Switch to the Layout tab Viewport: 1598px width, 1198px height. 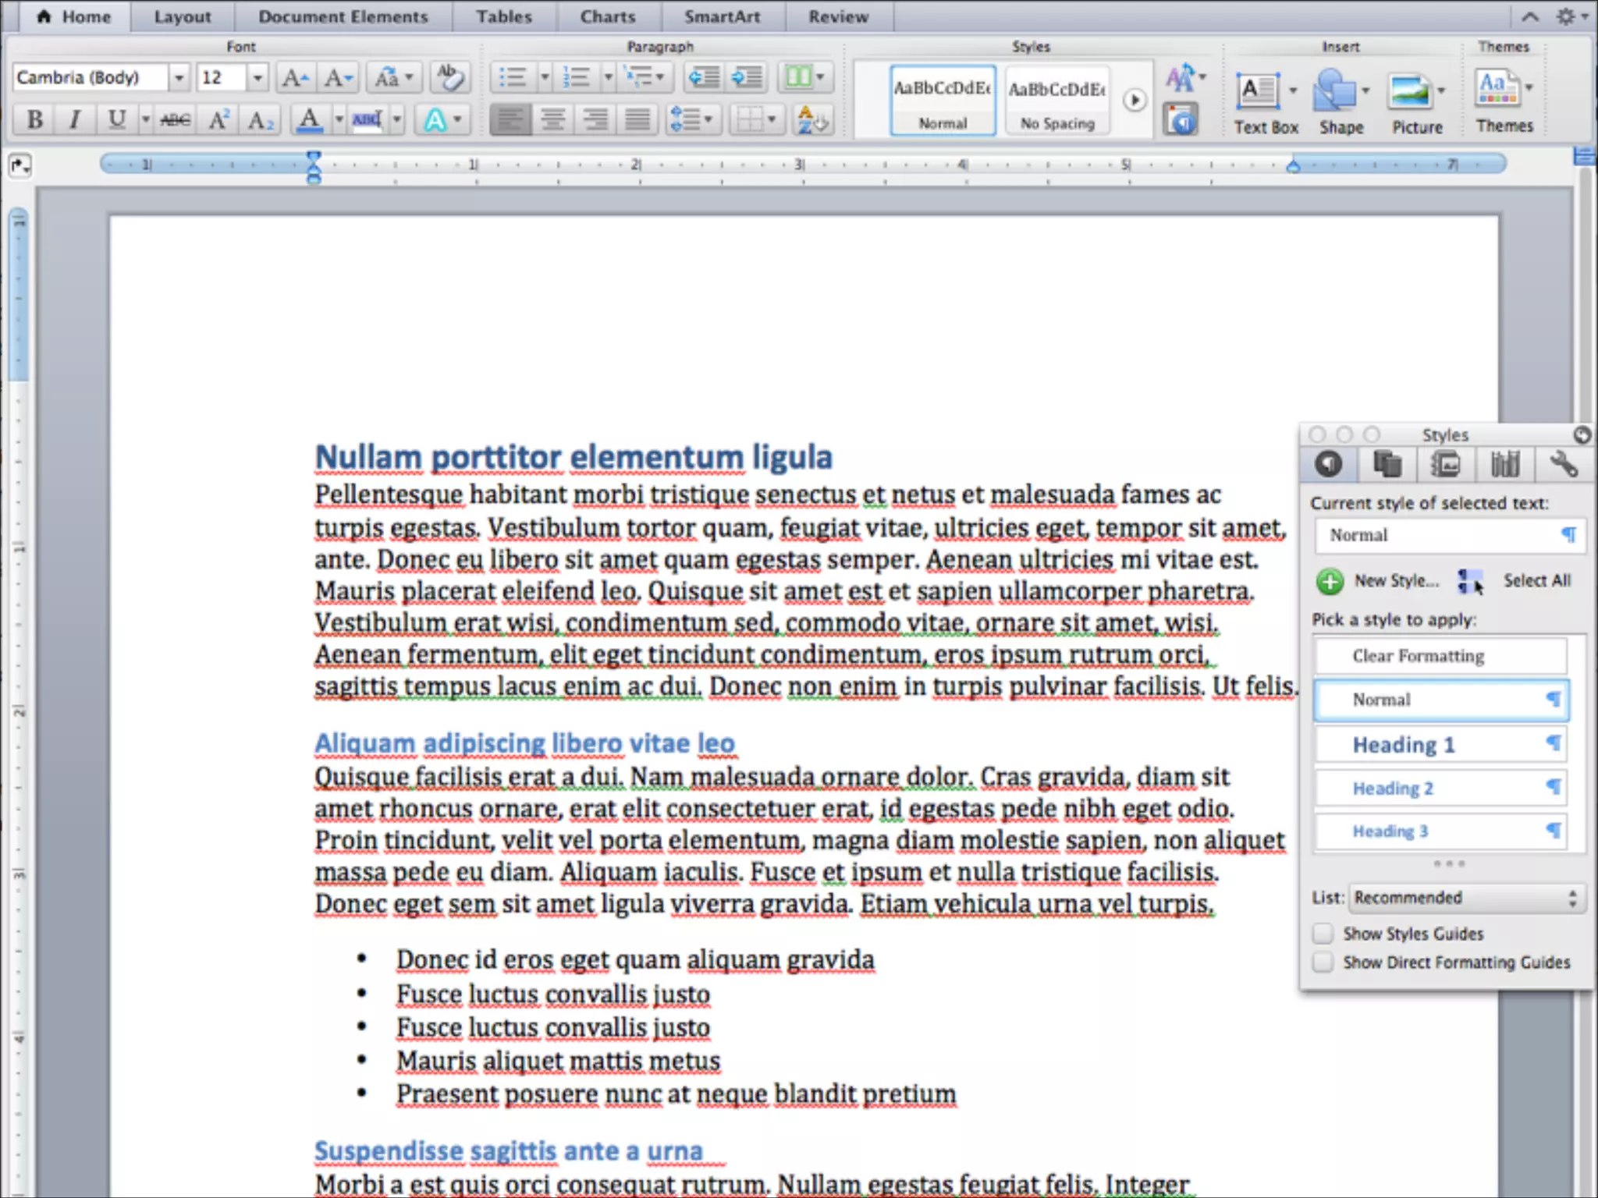[183, 16]
